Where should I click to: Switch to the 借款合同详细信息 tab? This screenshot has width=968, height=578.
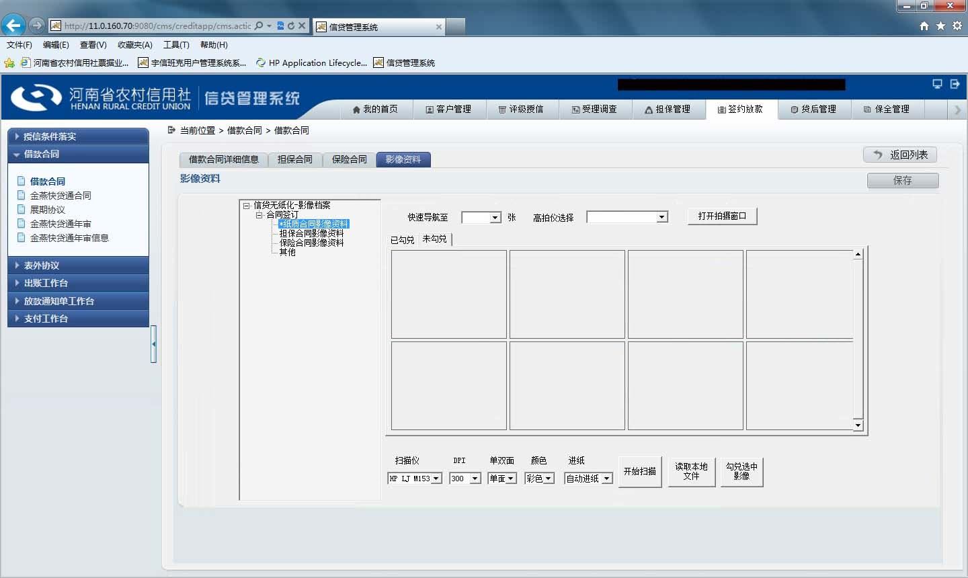pos(224,159)
